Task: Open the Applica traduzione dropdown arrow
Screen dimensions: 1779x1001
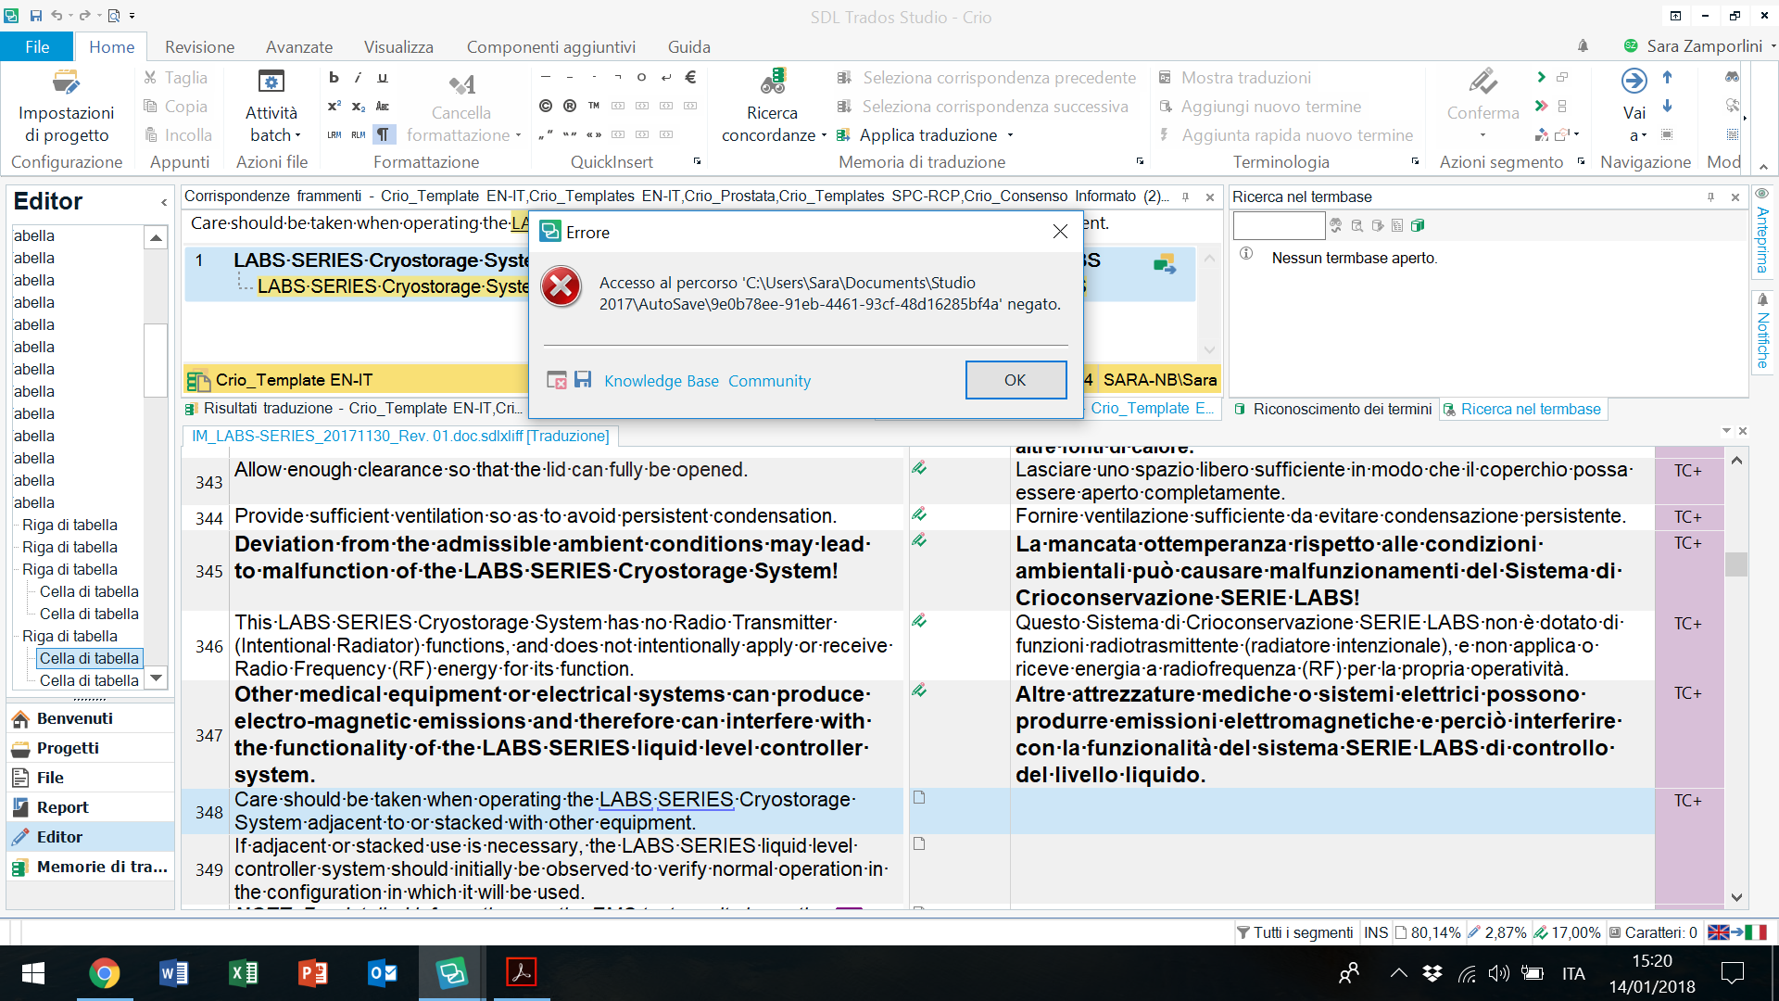Action: [1011, 135]
